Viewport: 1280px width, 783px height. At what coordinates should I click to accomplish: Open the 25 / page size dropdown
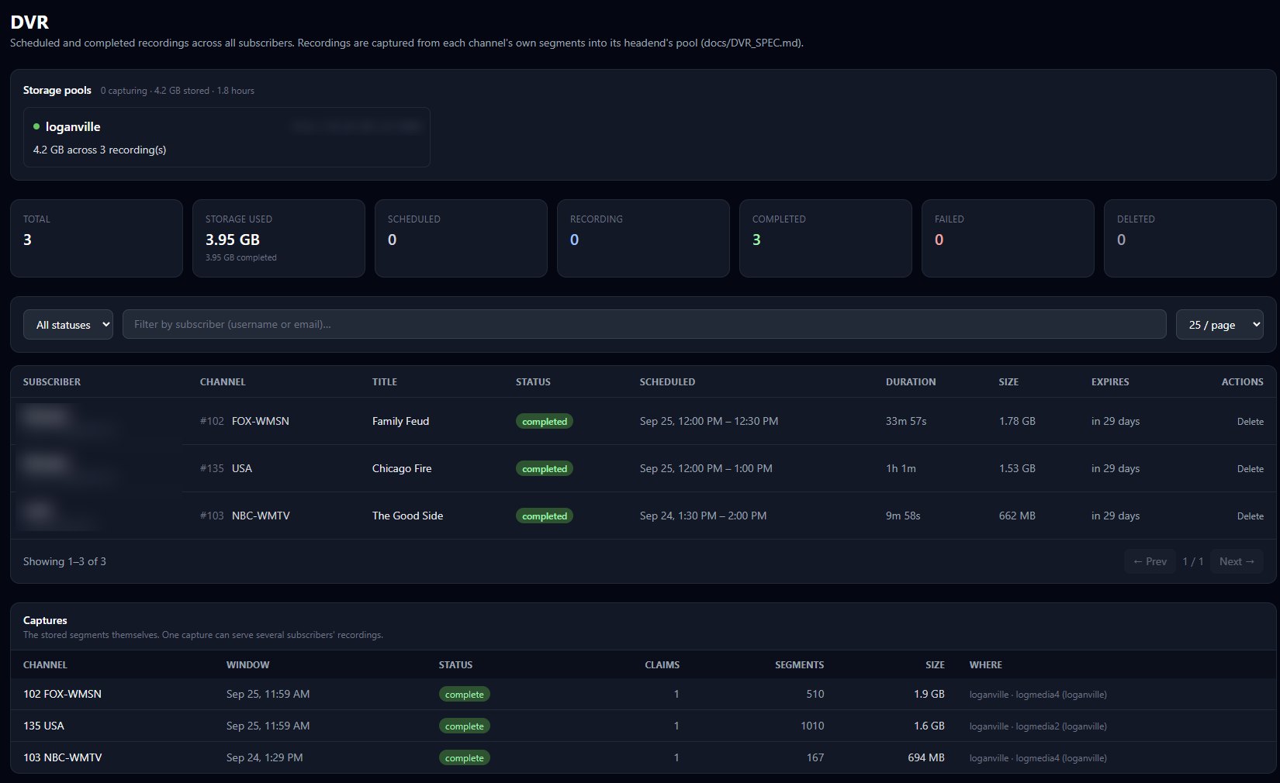(1219, 325)
